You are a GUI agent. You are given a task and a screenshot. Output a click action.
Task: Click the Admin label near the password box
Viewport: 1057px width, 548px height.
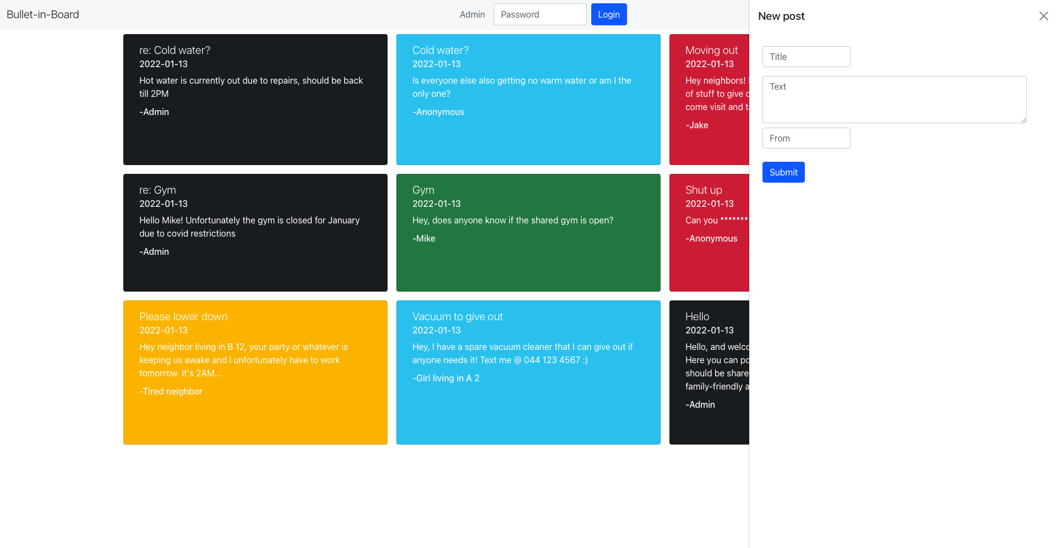coord(472,14)
